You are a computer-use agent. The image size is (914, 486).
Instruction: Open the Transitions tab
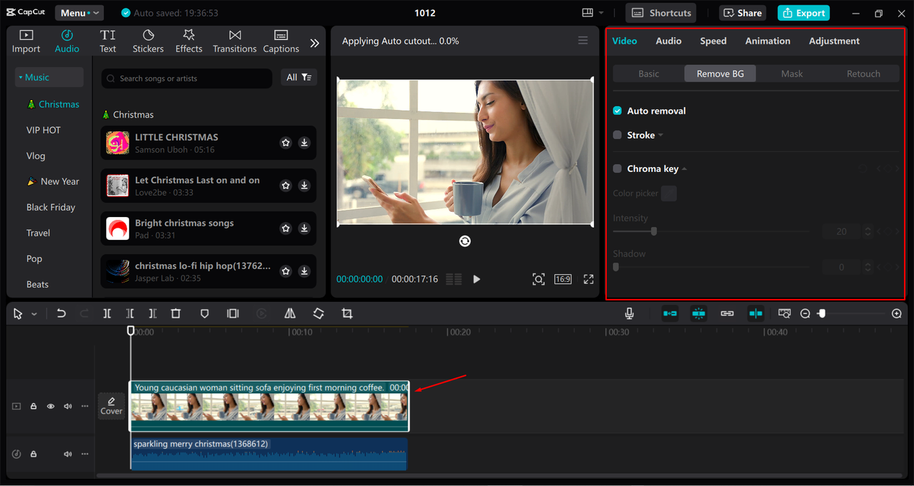tap(234, 41)
